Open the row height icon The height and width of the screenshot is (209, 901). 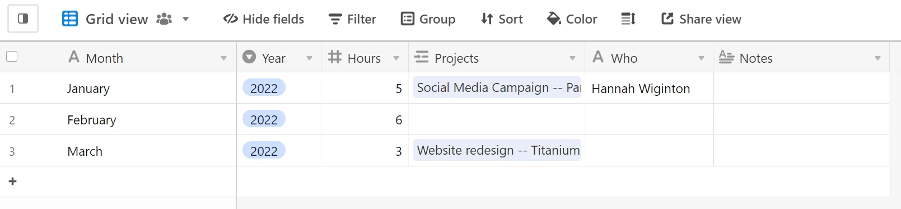coord(628,19)
